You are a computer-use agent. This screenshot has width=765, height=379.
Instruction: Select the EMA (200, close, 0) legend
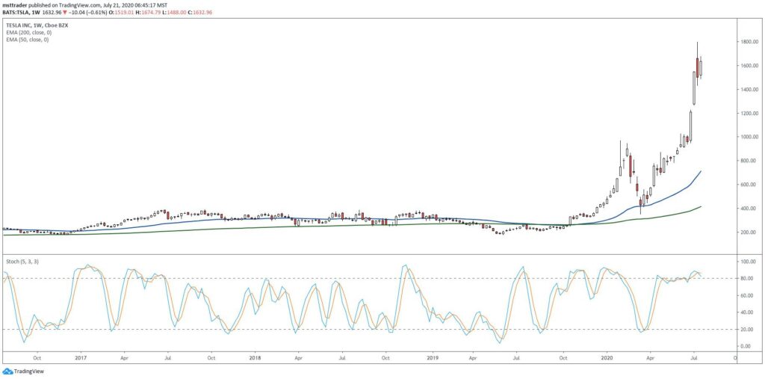point(28,32)
